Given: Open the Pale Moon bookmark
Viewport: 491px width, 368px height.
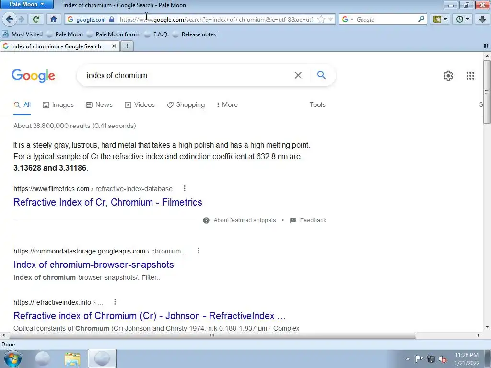Looking at the screenshot, I should pos(65,34).
